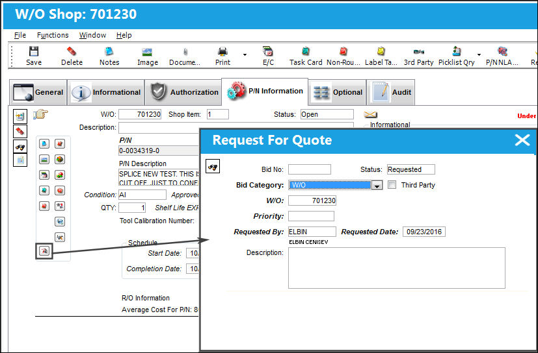The width and height of the screenshot is (538, 353).
Task: Select the P/N Information tab
Action: pyautogui.click(x=265, y=91)
